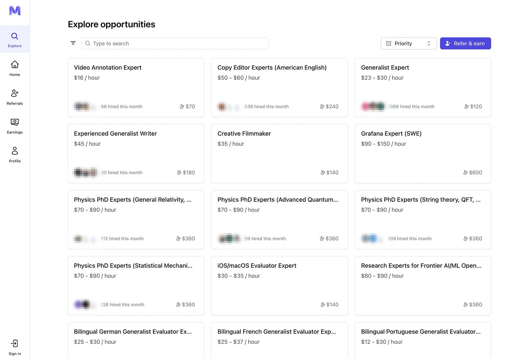Select the Explore magnifier icon in the sidebar
The image size is (523, 358).
pos(14,36)
